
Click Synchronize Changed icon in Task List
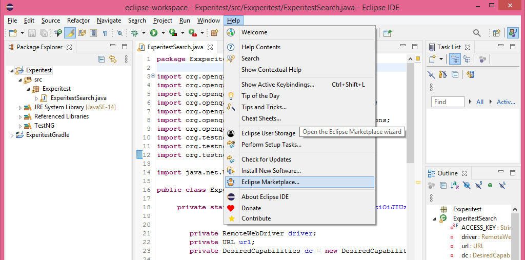[471, 75]
